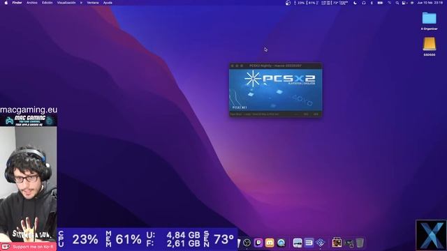The width and height of the screenshot is (447, 251).
Task: Open the Edición menu
Action: coord(47,3)
